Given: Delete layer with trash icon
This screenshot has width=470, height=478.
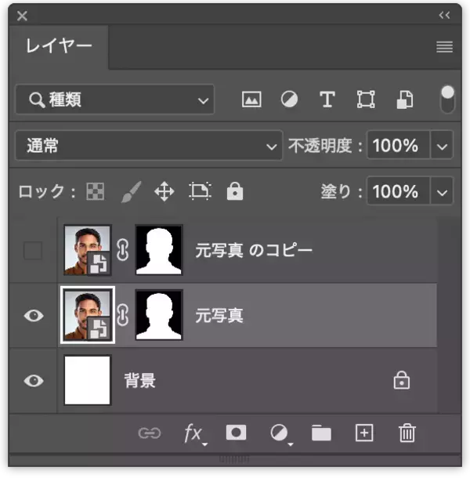Looking at the screenshot, I should tap(407, 433).
